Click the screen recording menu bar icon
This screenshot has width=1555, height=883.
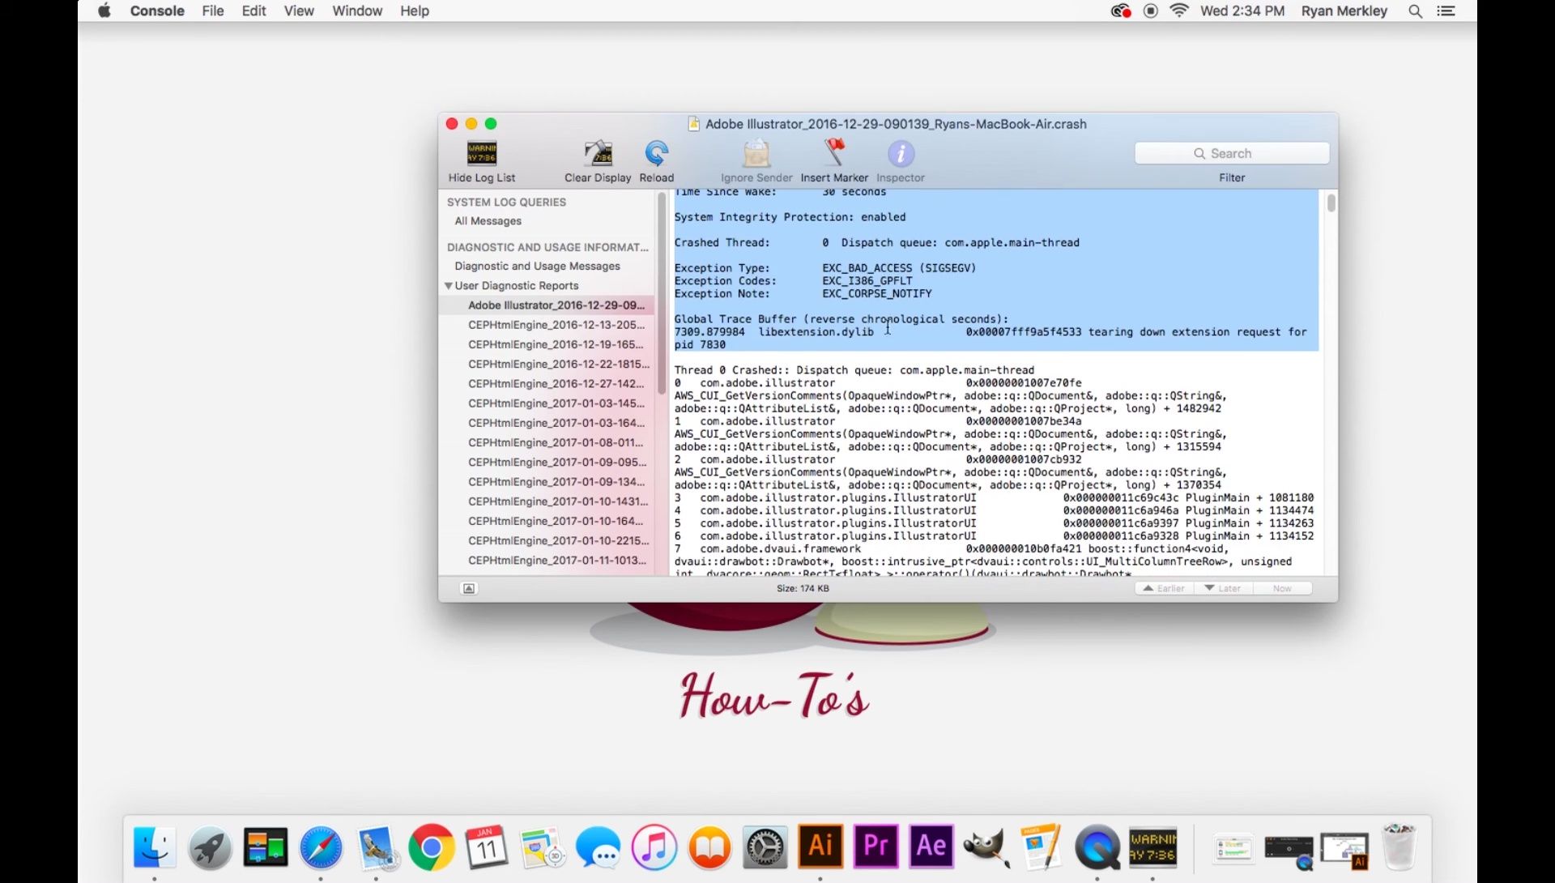click(x=1151, y=11)
